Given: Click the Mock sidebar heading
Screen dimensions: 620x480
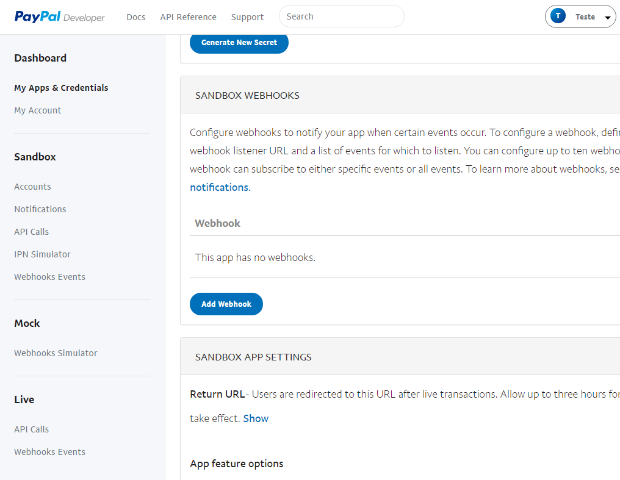Looking at the screenshot, I should tap(27, 323).
